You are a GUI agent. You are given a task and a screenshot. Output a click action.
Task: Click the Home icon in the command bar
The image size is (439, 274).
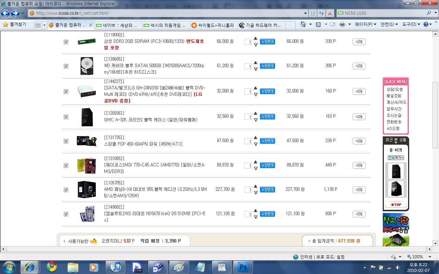point(303,25)
